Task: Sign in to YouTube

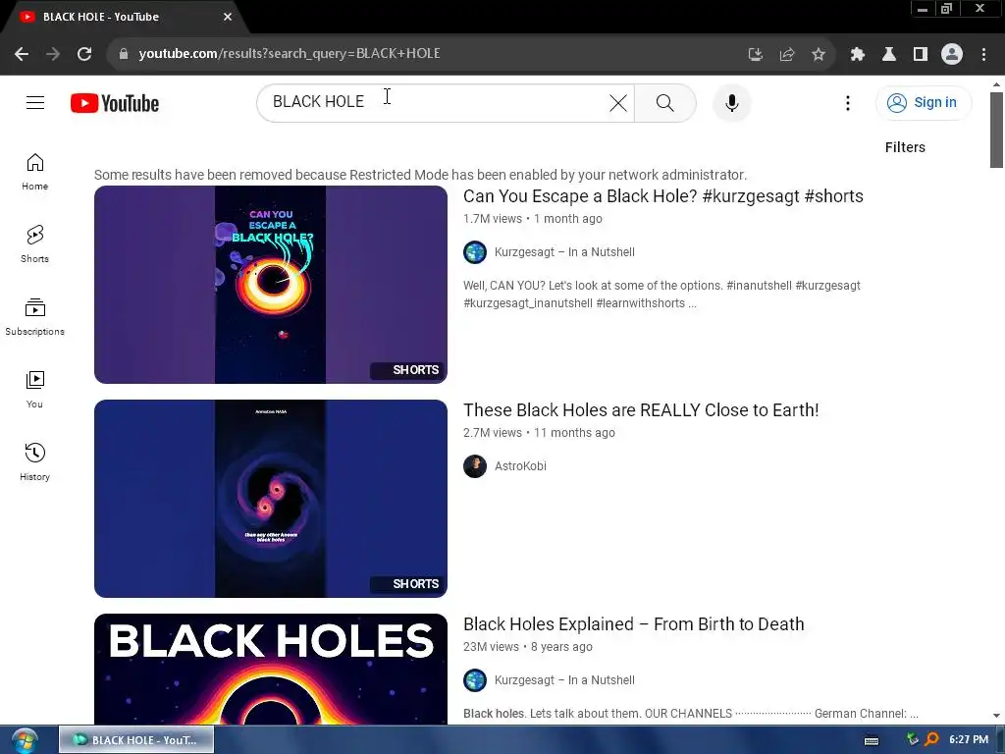Action: [924, 102]
